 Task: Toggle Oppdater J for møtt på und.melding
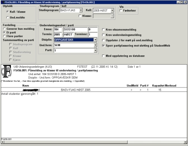point(103,40)
